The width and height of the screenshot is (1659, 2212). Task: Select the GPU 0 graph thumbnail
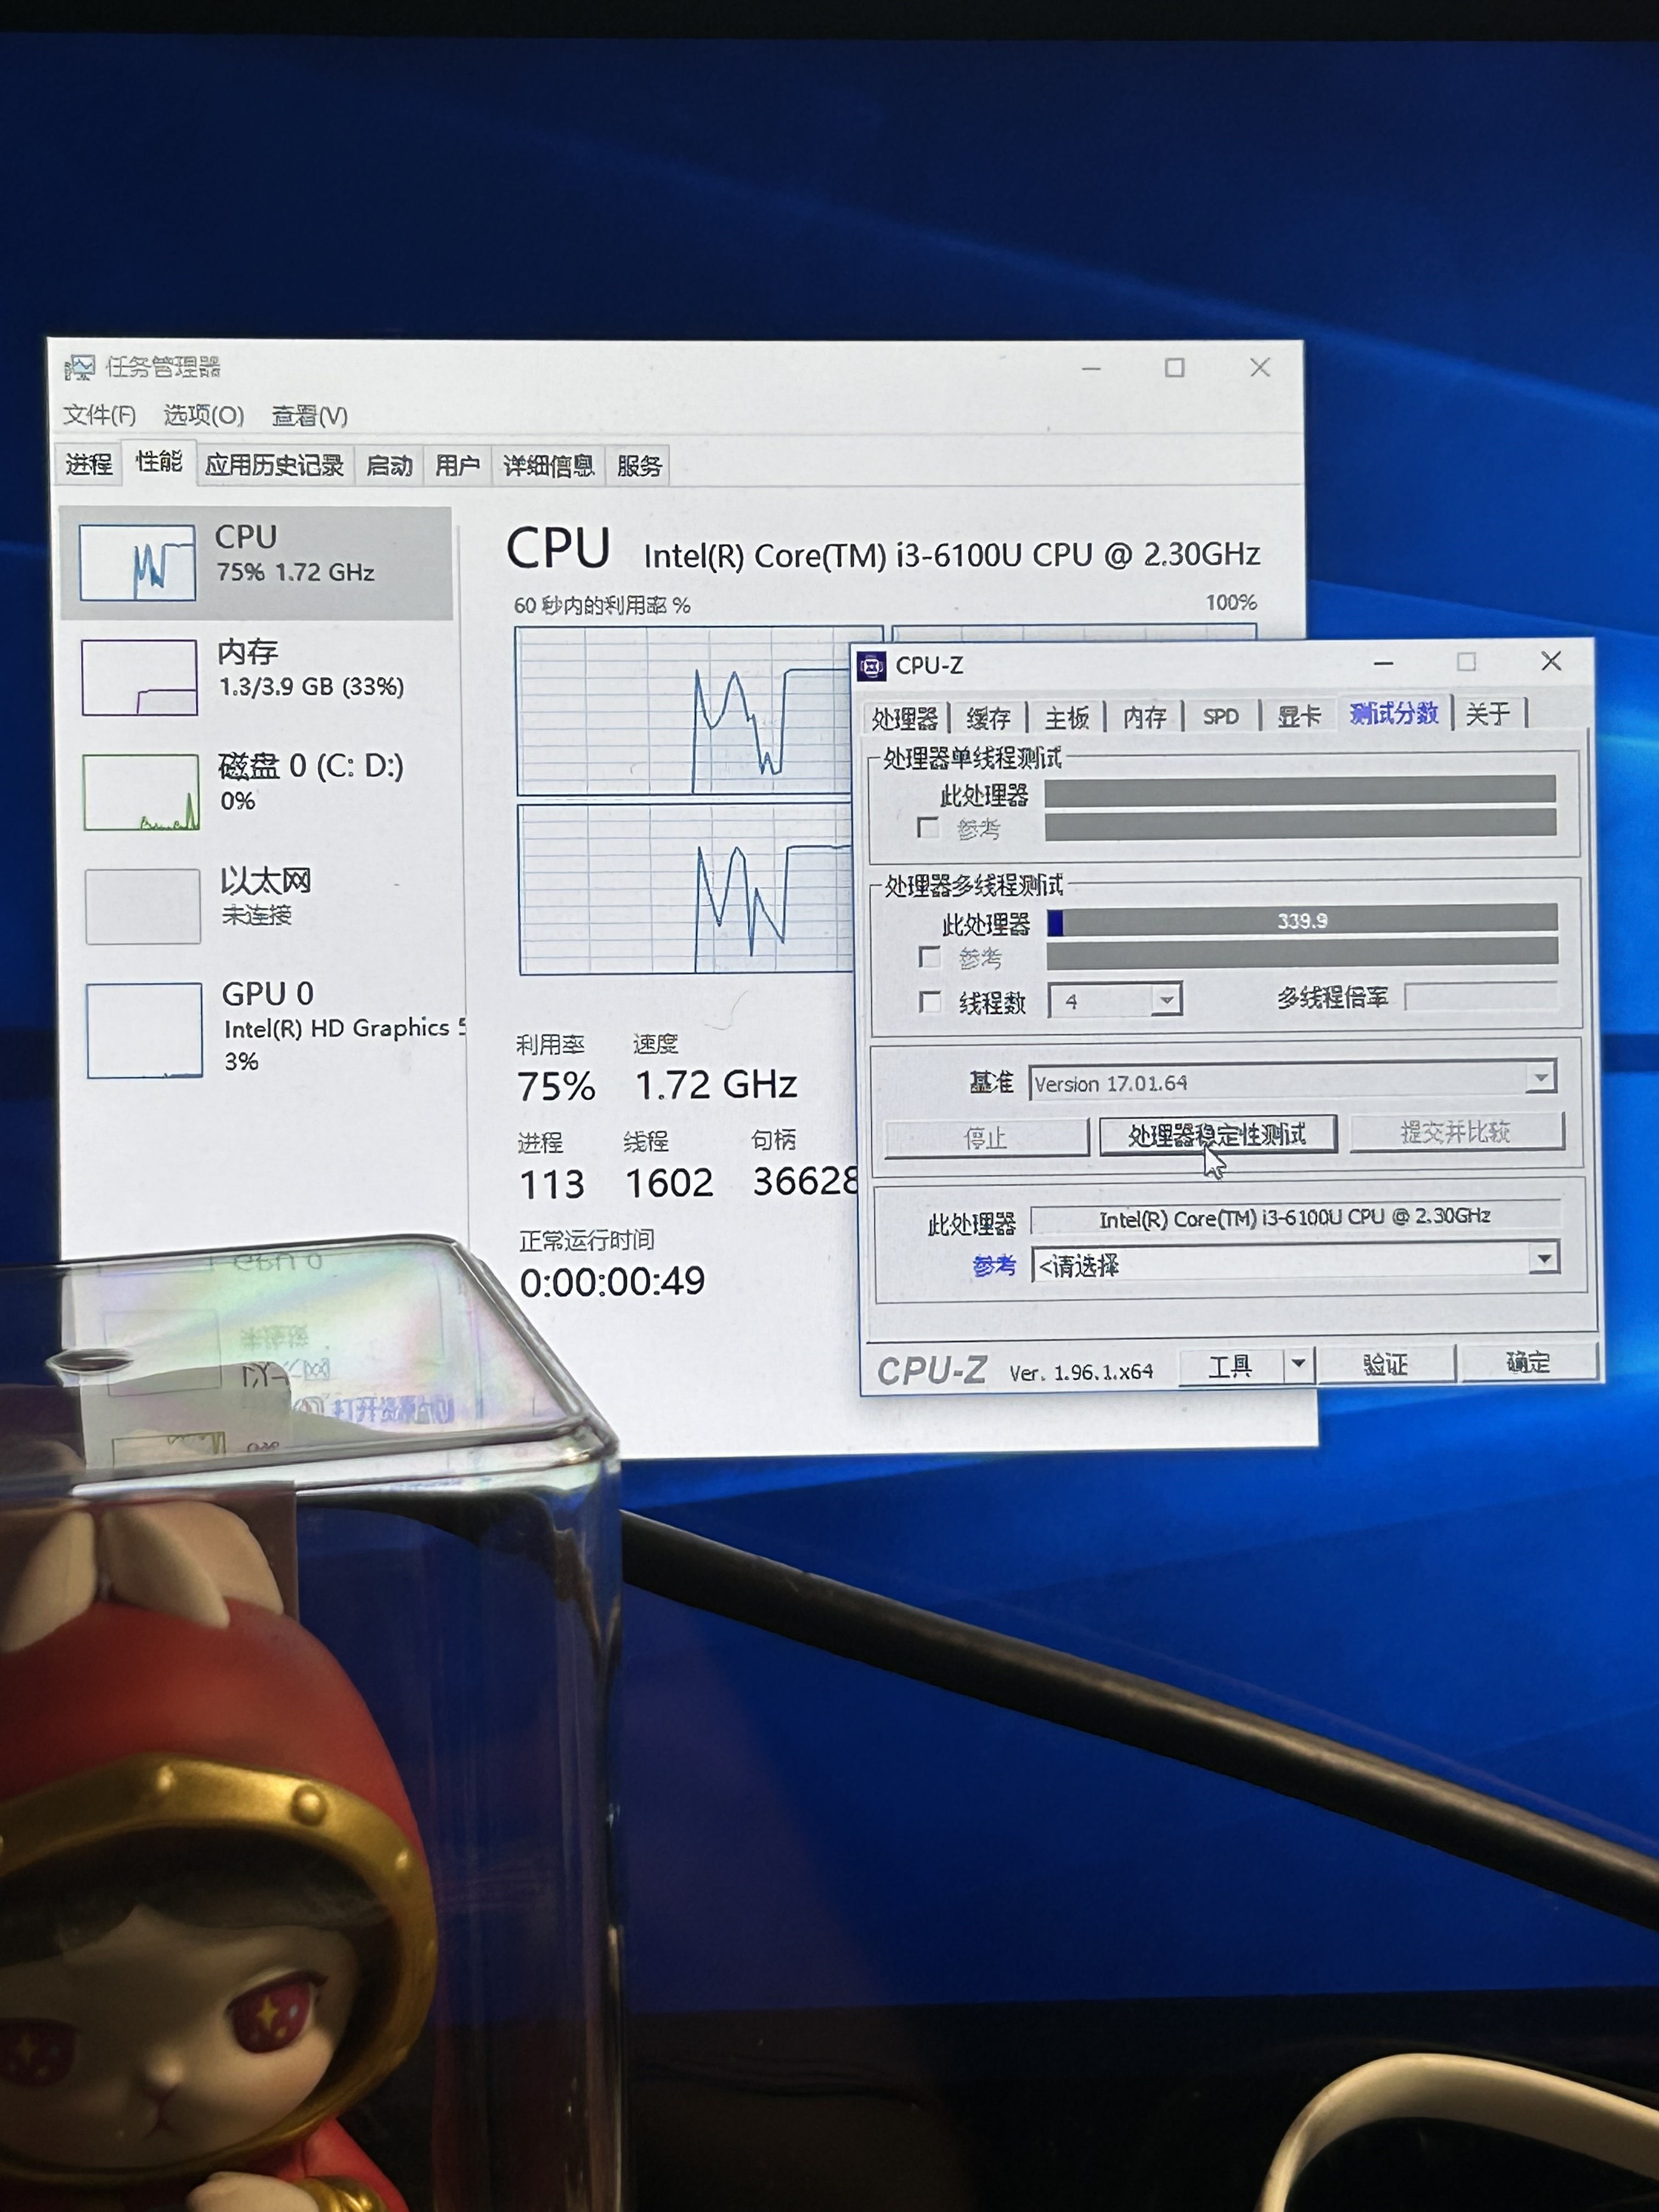click(x=144, y=1030)
